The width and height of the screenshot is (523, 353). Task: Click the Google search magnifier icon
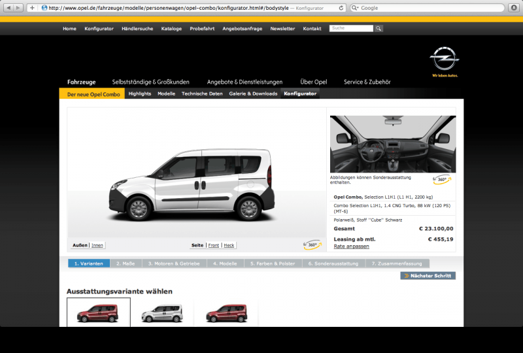point(355,8)
